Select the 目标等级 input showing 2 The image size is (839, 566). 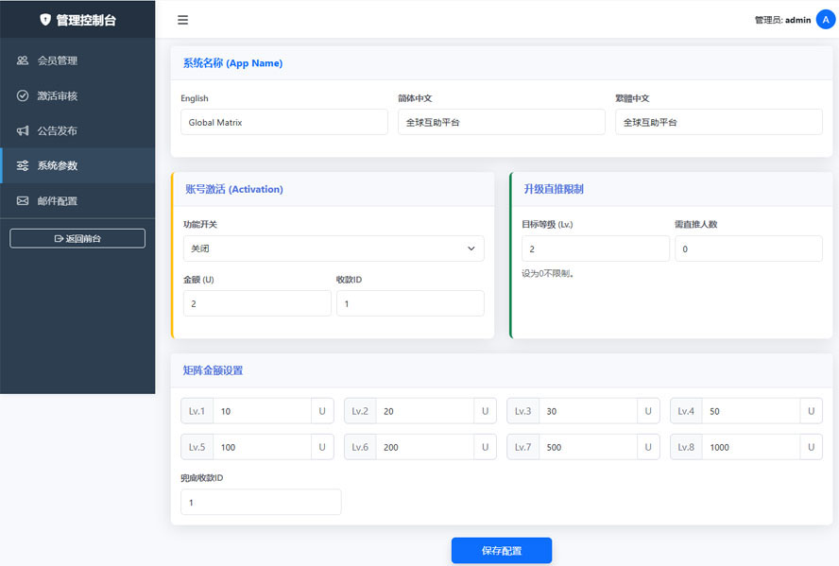point(595,249)
